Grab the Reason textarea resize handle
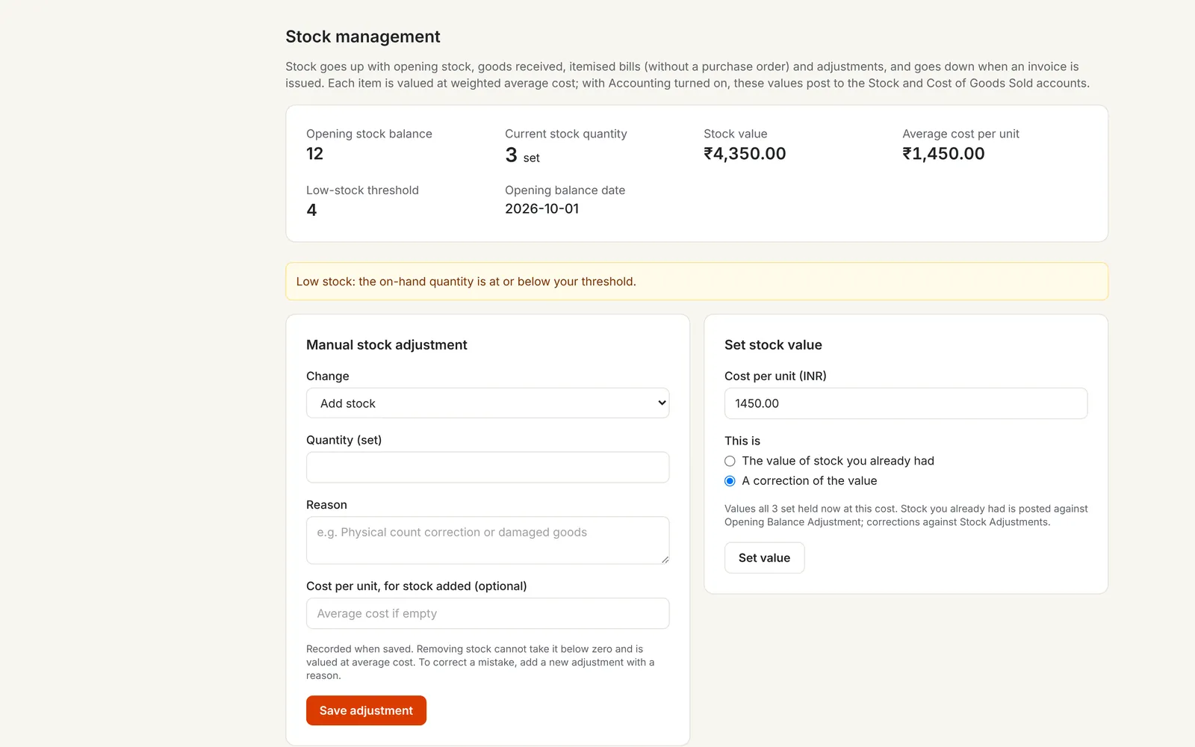 coord(664,559)
